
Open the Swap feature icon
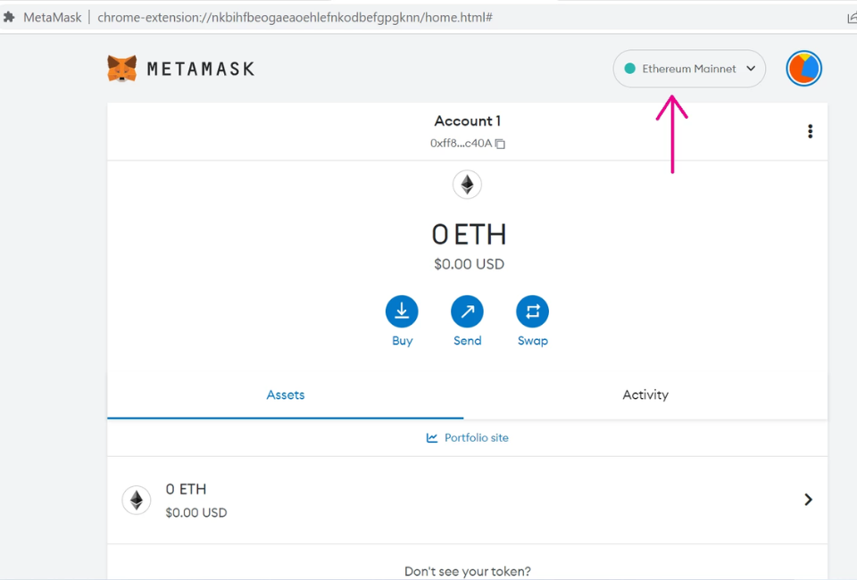pos(532,310)
